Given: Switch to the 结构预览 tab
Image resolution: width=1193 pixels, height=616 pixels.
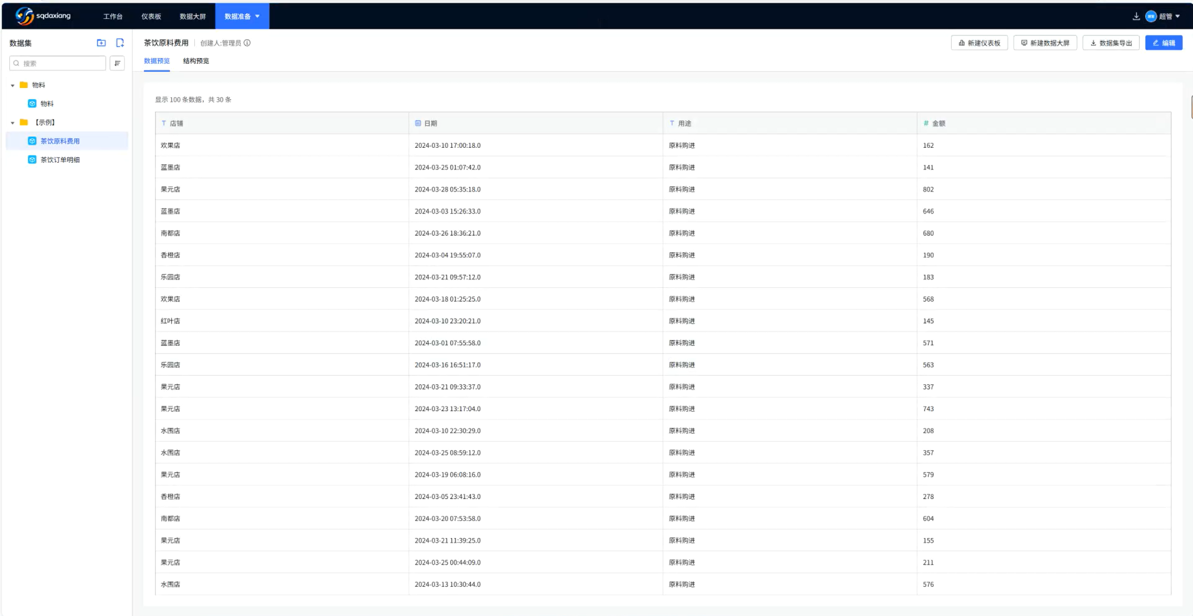Looking at the screenshot, I should click(x=195, y=61).
